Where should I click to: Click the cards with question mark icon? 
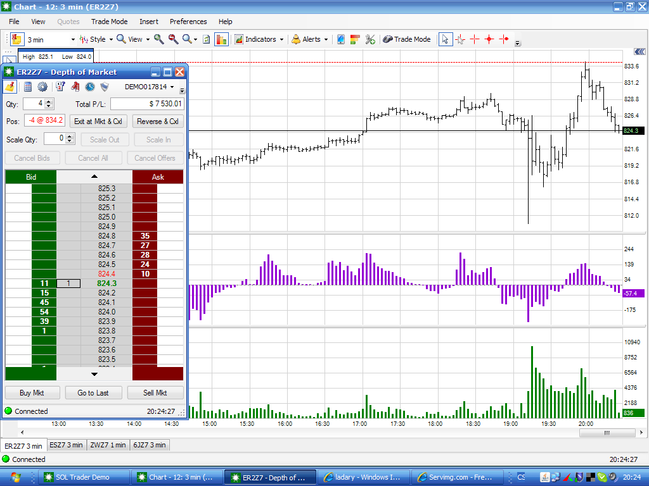click(60, 87)
